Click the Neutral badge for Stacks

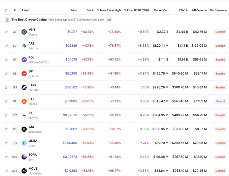[x=220, y=101]
